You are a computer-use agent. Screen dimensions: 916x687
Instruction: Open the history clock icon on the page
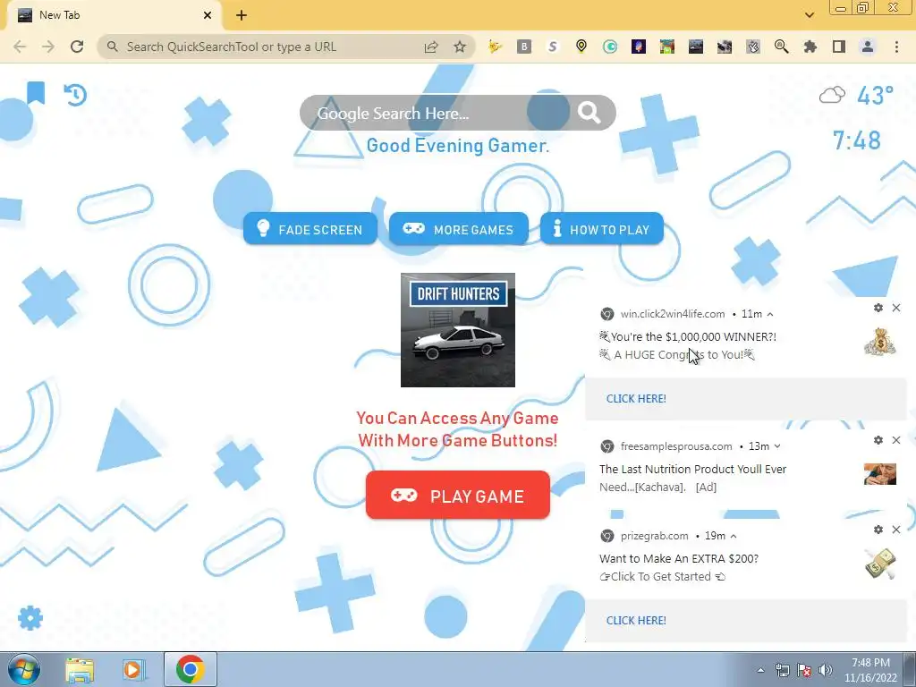[75, 95]
